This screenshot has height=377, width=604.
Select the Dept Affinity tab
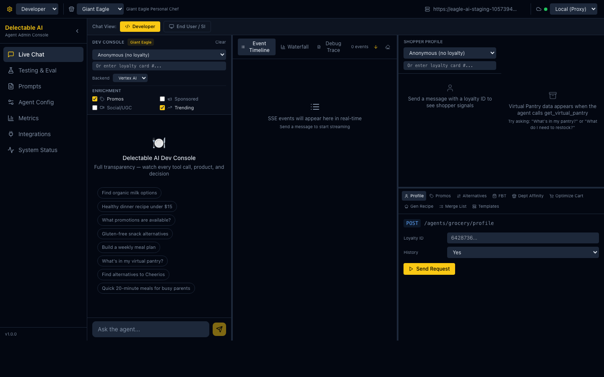point(528,196)
